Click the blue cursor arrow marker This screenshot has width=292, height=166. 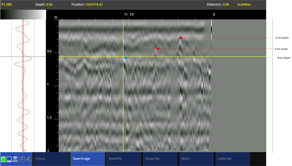[125, 58]
